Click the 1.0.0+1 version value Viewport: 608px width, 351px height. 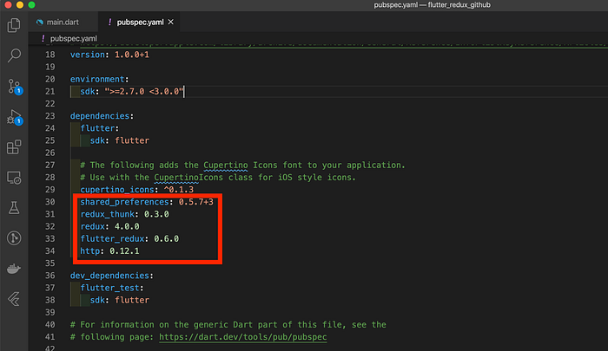coord(131,55)
